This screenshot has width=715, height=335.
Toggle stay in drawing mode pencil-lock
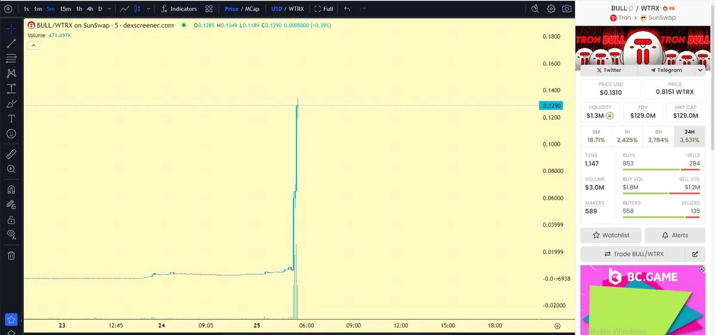point(11,204)
